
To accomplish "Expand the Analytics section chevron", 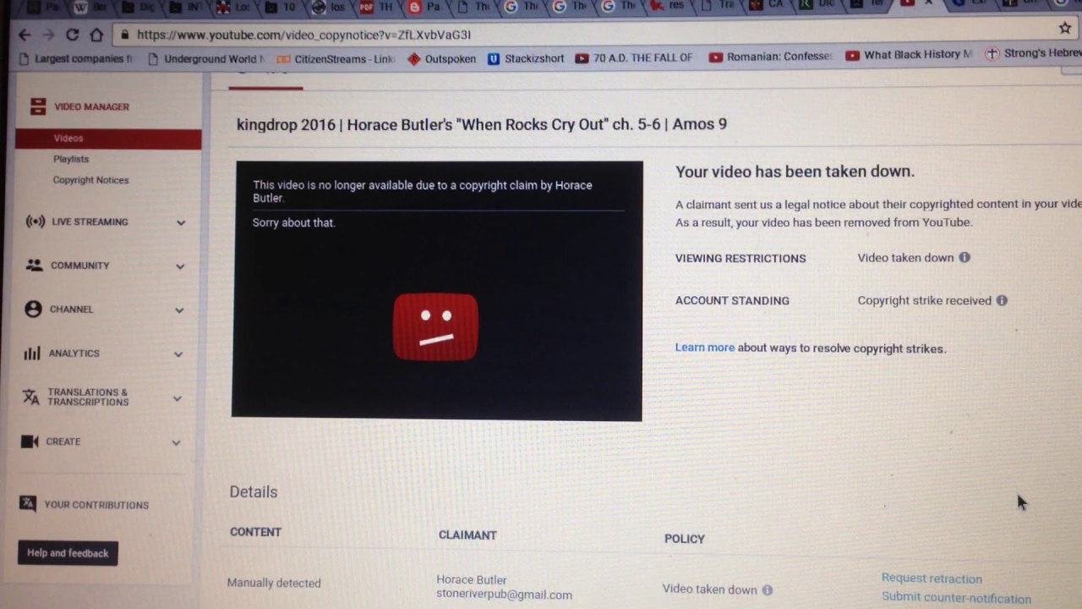I will click(178, 354).
